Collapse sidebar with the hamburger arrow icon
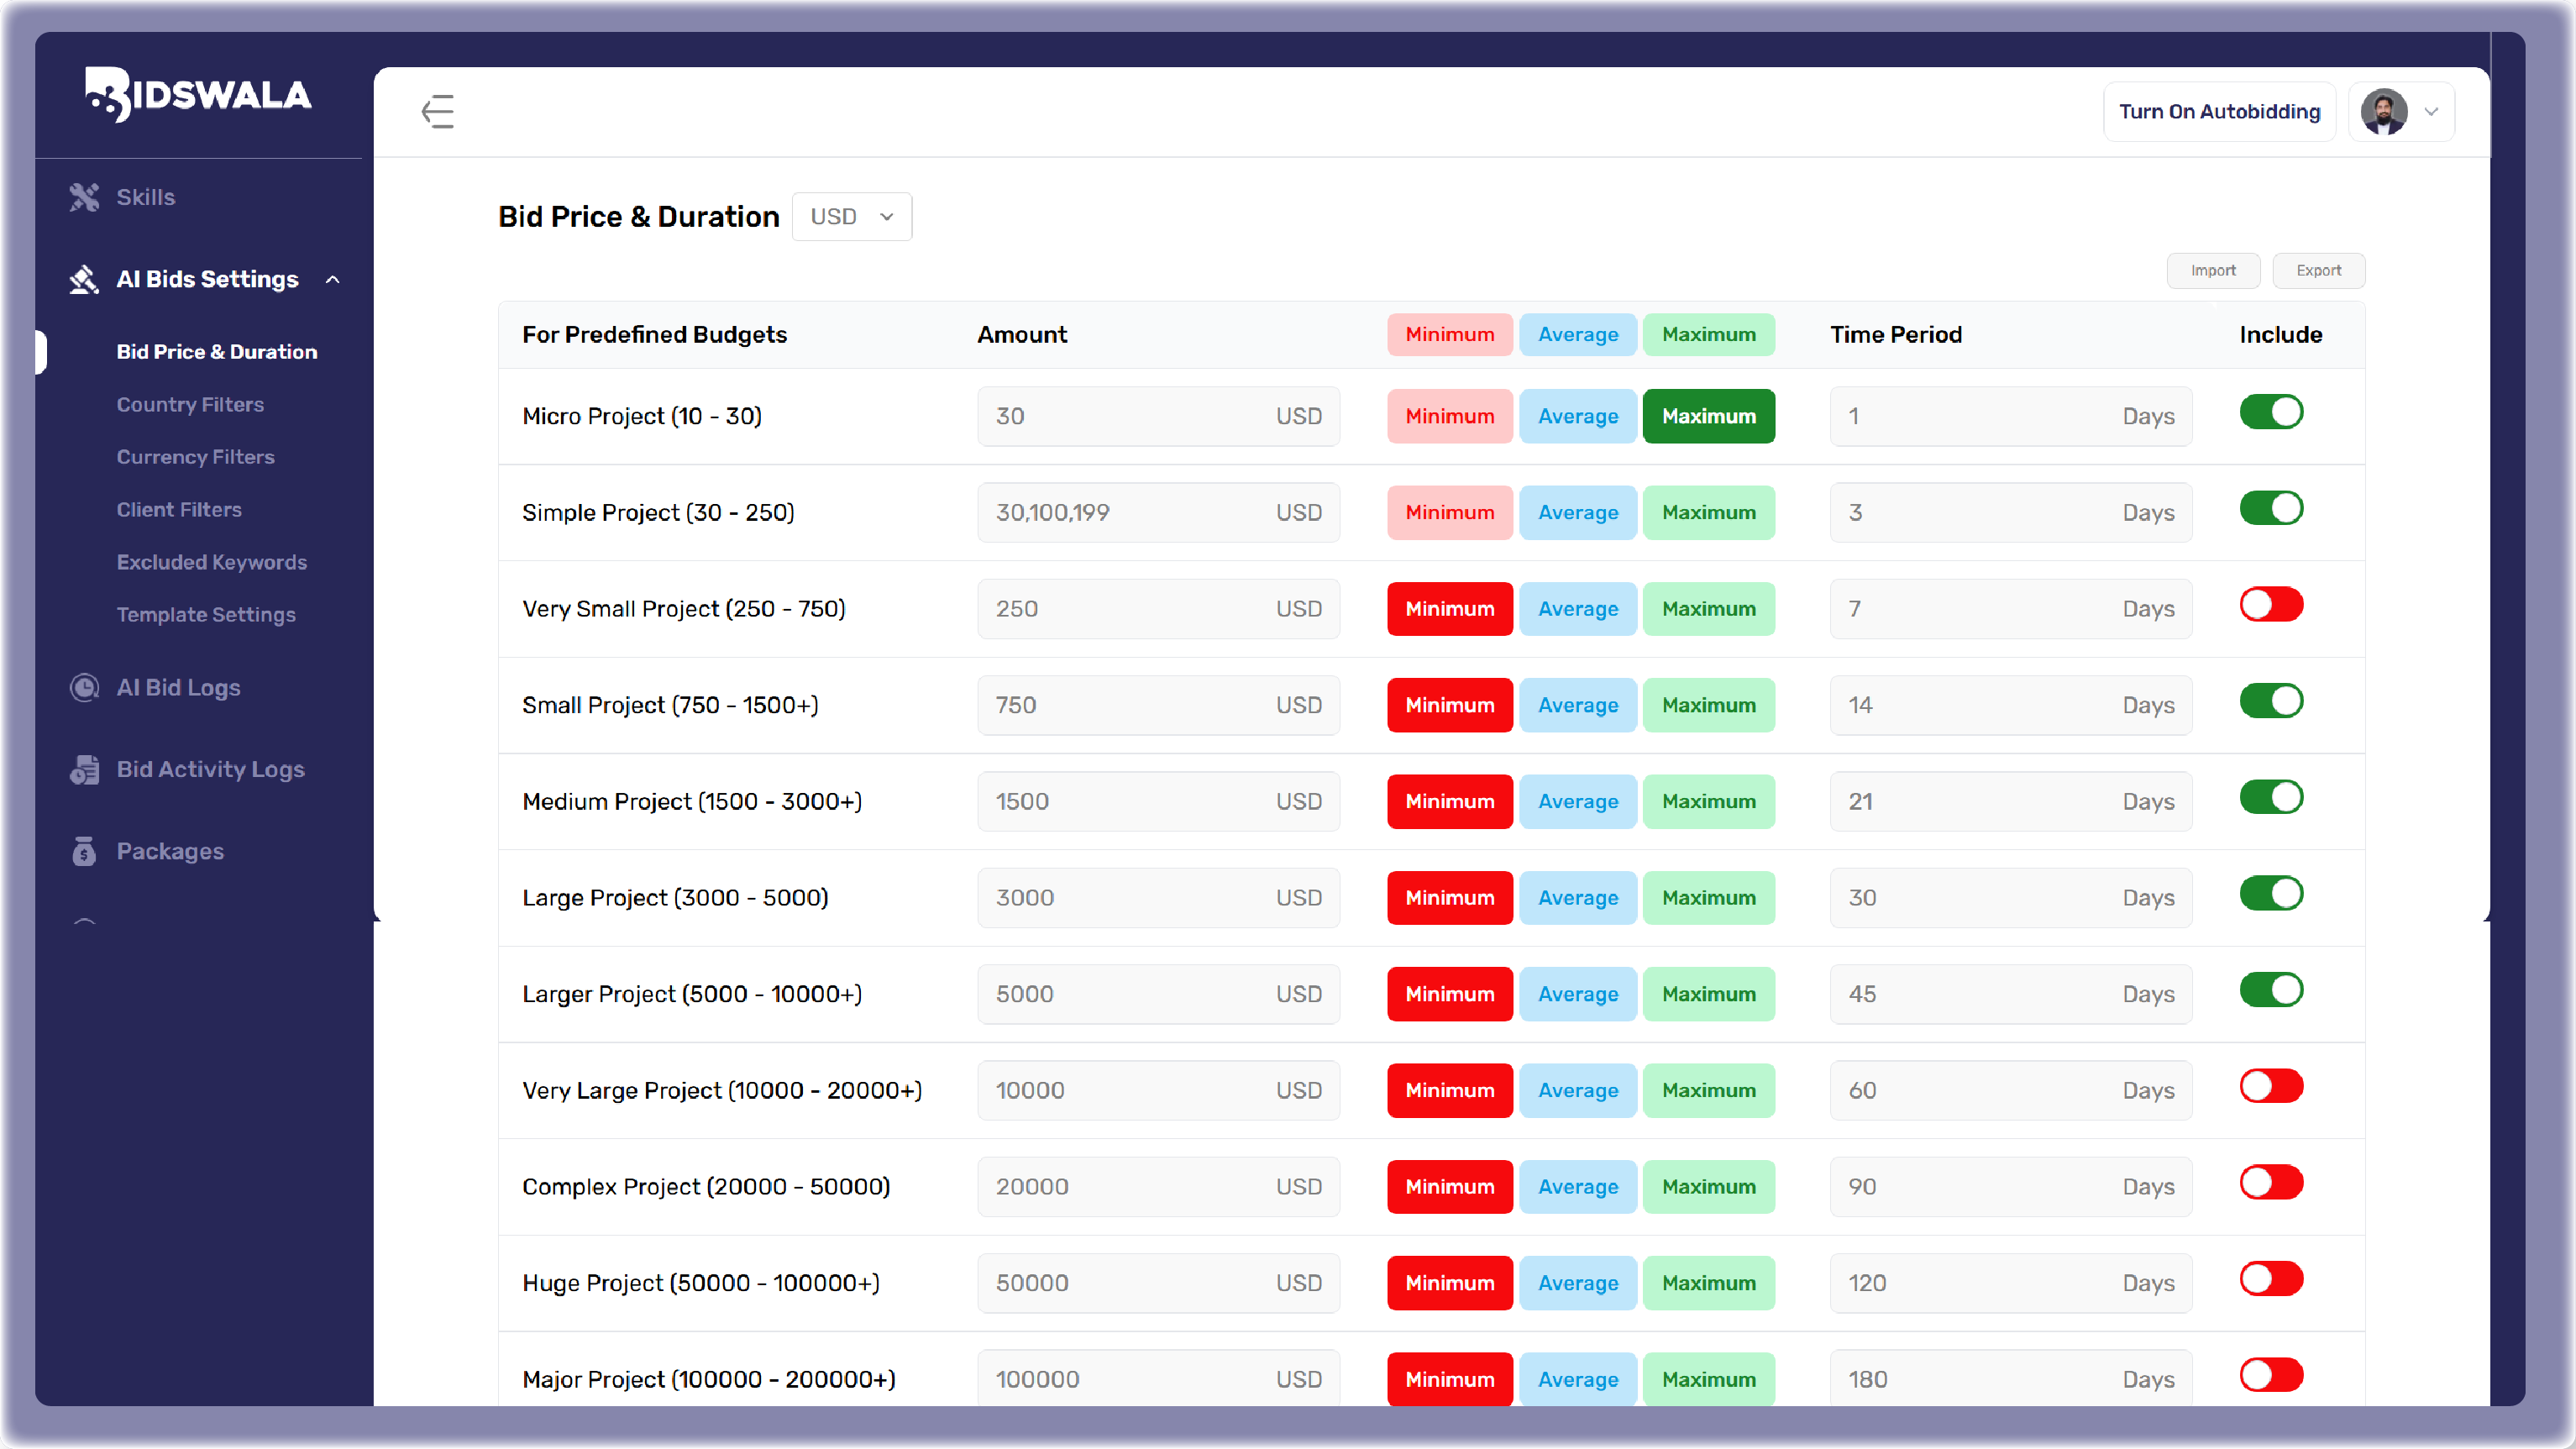 pyautogui.click(x=437, y=111)
